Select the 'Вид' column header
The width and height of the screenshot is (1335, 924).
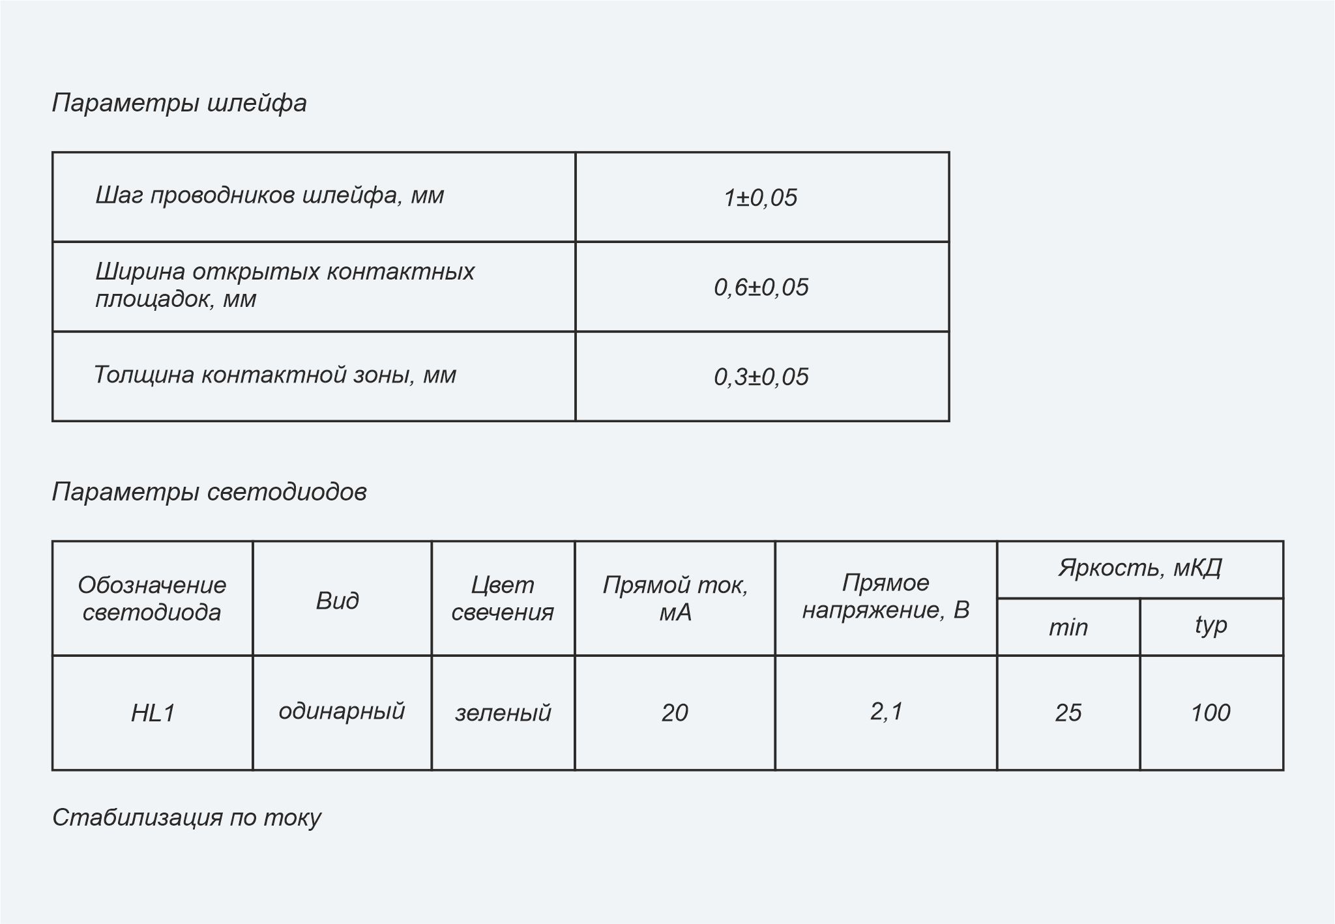pos(342,598)
